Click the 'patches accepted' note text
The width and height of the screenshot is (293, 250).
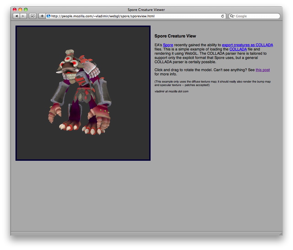pyautogui.click(x=197, y=85)
